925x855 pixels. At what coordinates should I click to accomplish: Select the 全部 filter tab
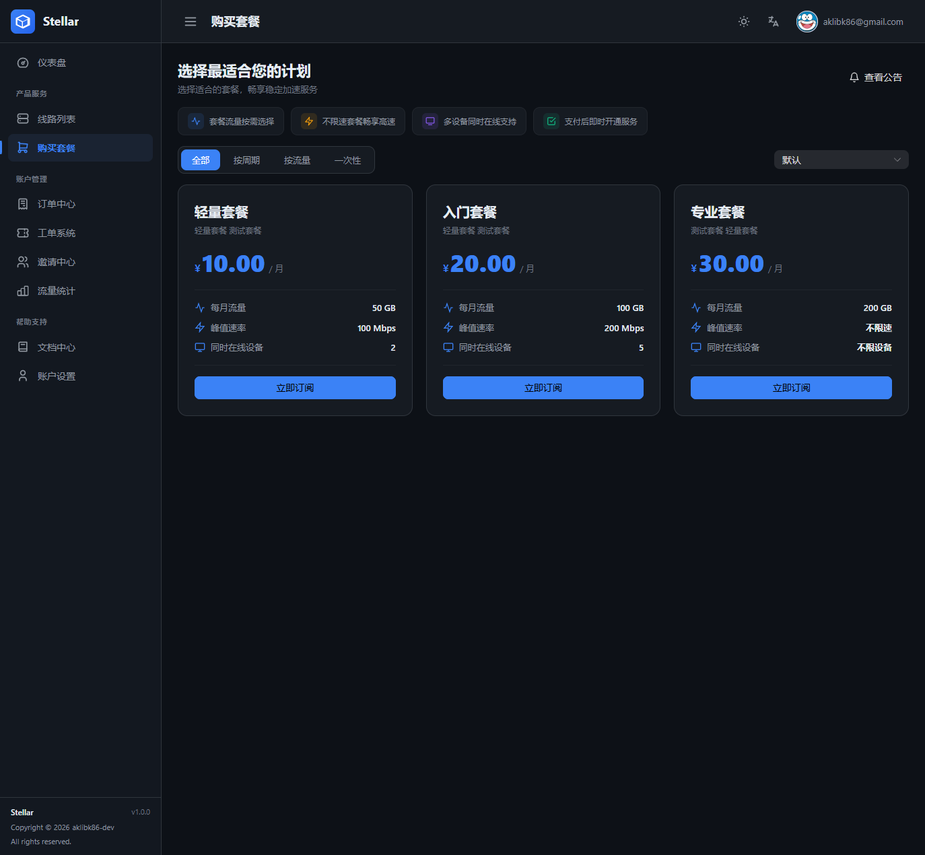201,160
